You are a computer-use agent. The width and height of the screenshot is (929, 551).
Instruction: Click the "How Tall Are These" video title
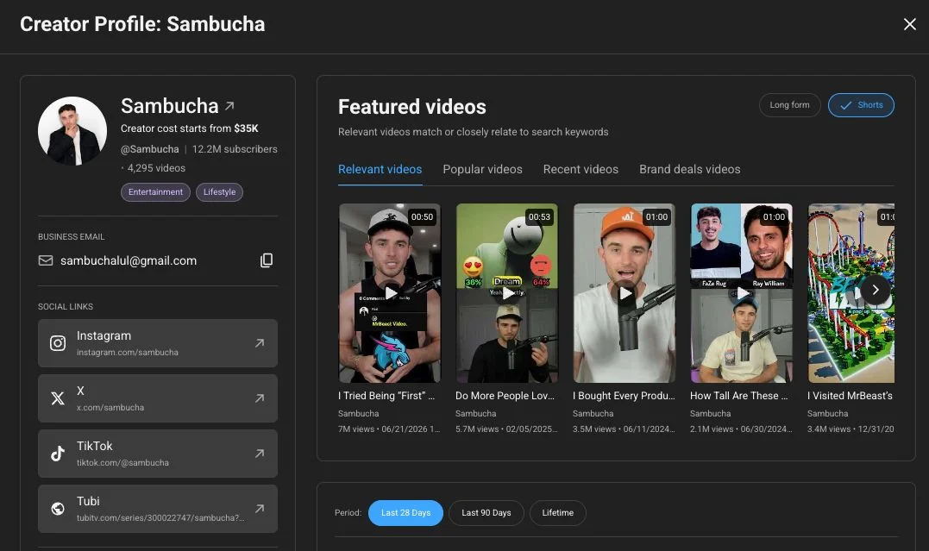pos(739,396)
